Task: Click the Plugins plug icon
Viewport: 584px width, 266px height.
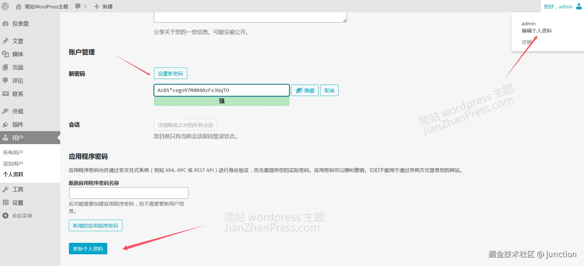Action: tap(6, 124)
